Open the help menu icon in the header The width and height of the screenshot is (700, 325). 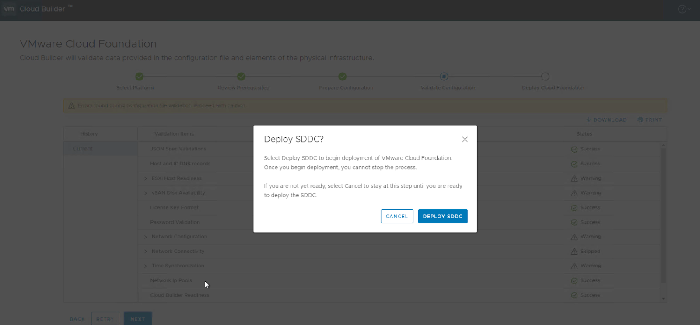point(684,9)
